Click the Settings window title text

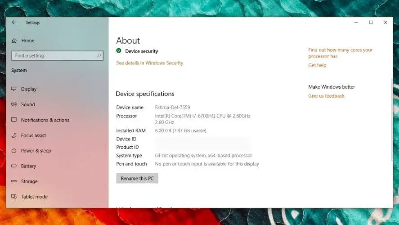pos(33,22)
